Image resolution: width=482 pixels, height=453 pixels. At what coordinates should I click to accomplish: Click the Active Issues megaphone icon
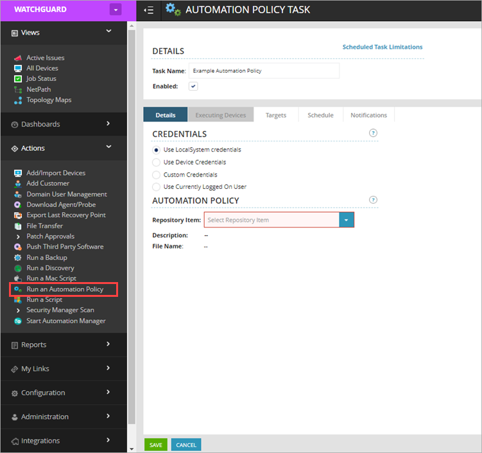click(x=18, y=58)
